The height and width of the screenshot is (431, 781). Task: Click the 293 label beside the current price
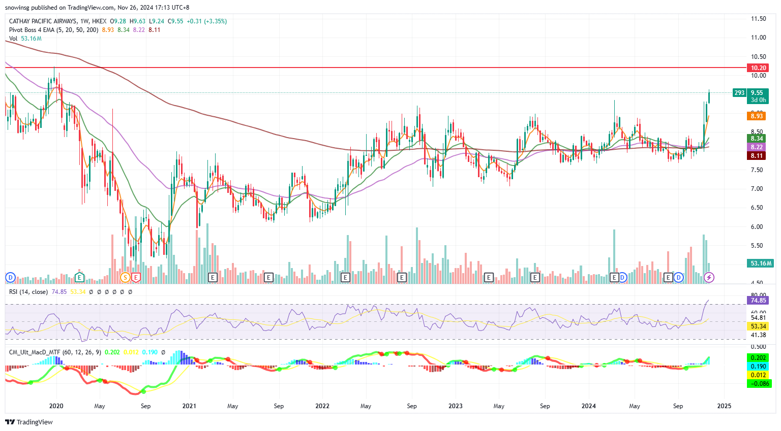[739, 93]
